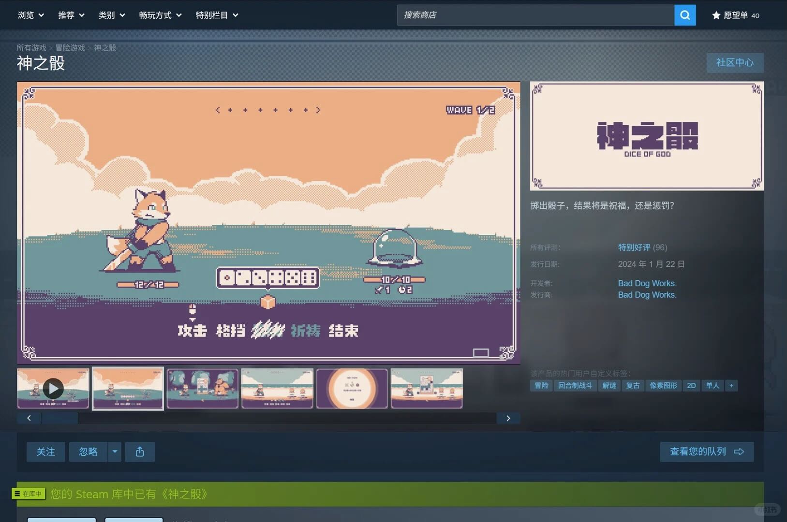Click the thumbnail strip scrollbar handle
Screen dimensions: 787x522
coord(60,418)
